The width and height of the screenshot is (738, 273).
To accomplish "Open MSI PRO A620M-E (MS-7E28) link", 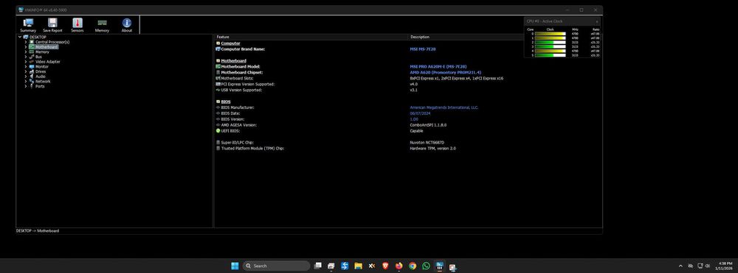I will click(438, 67).
